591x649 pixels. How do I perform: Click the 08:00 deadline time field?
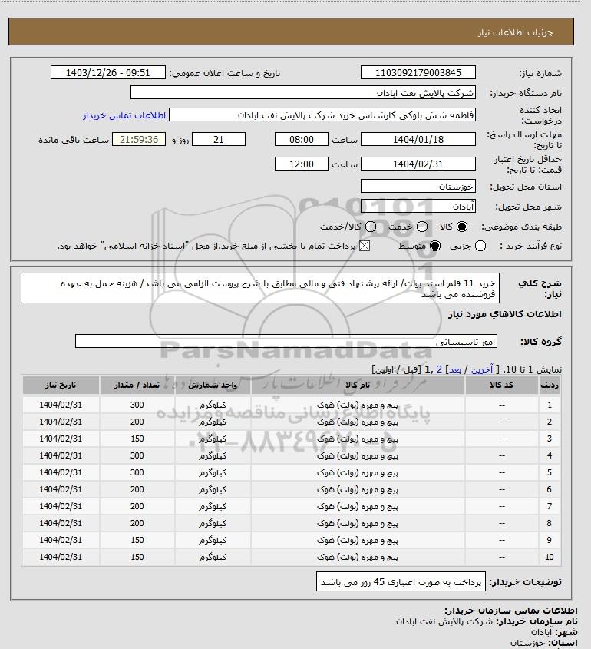coord(302,140)
